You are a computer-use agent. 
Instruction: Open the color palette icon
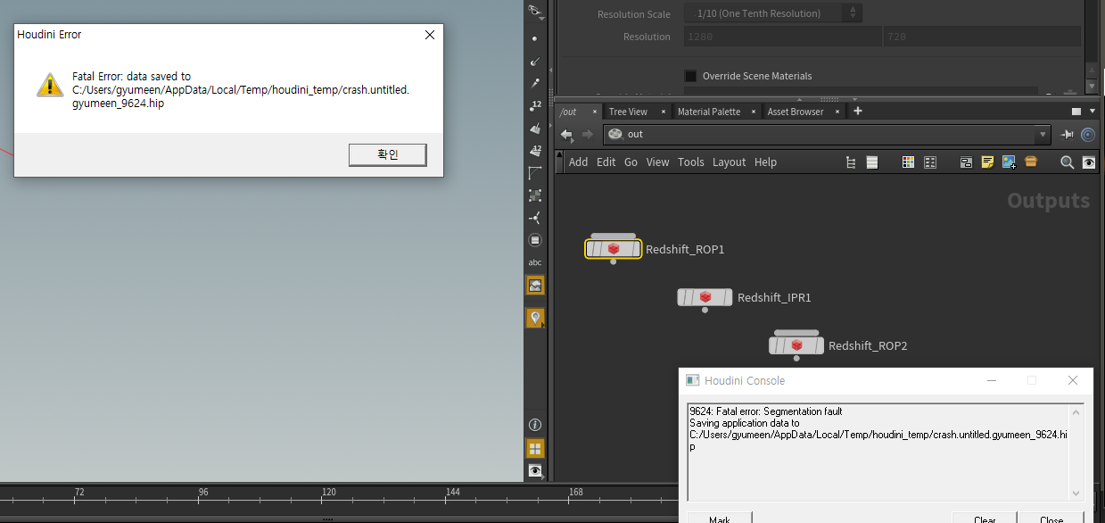click(x=909, y=162)
